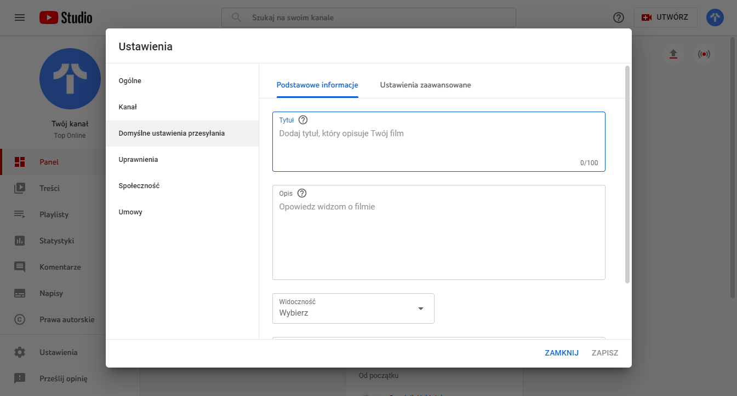
Task: Switch to Ustawienia zaawansowane tab
Action: (x=425, y=85)
